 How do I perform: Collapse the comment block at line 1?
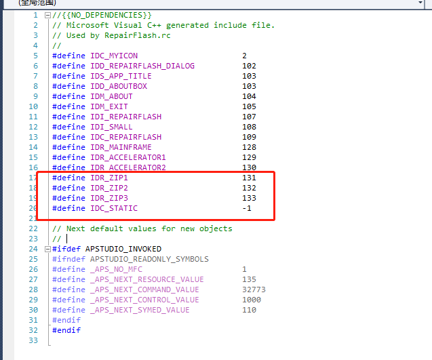(47, 16)
